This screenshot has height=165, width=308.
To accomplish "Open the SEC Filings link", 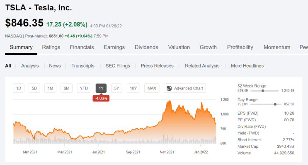I will (118, 66).
